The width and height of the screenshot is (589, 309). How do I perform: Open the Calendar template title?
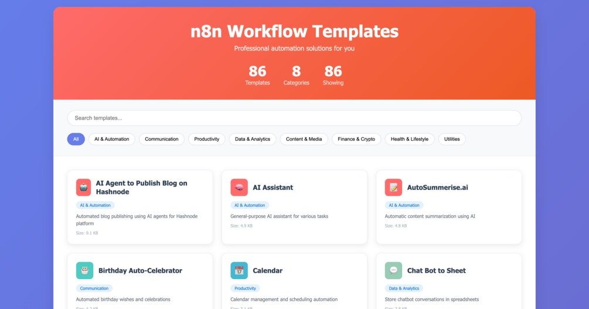(267, 270)
